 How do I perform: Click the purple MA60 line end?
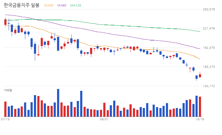[199, 49]
